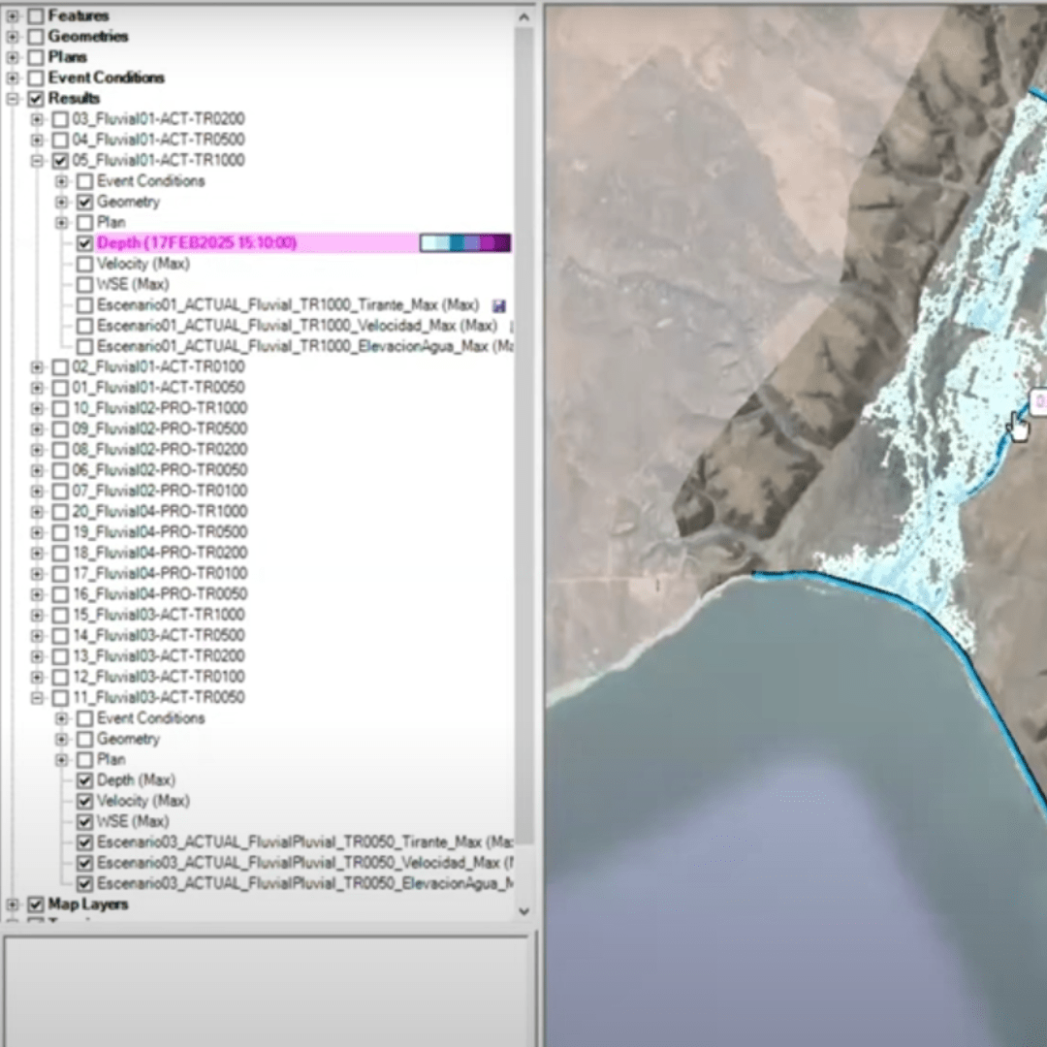Image resolution: width=1047 pixels, height=1047 pixels.
Task: Expand the 10_Fluvial02-PRO-TR1000 node
Action: [38, 408]
